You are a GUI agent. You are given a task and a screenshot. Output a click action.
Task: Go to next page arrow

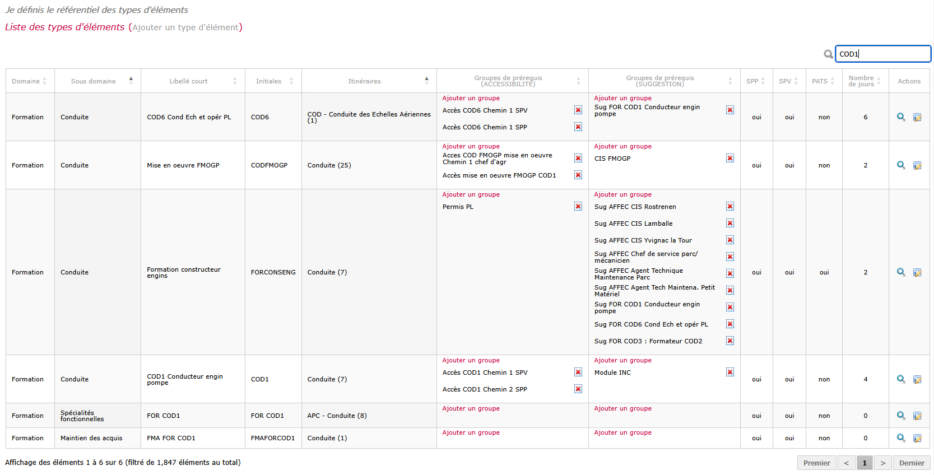883,463
